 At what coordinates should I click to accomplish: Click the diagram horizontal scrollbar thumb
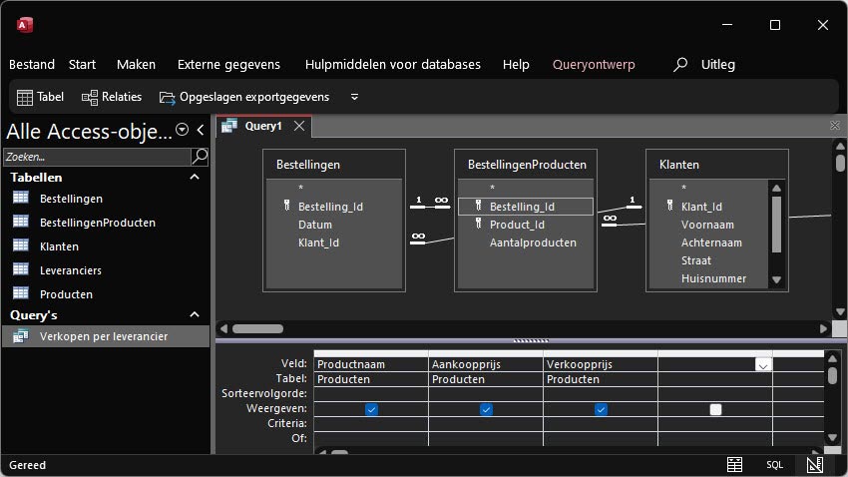(x=258, y=329)
